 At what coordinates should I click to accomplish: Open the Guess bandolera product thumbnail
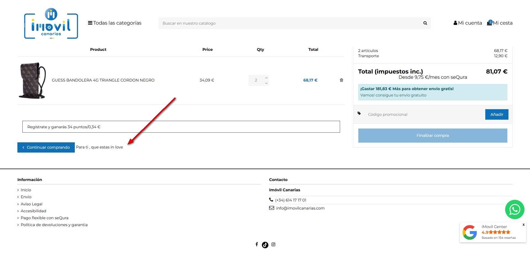32,80
